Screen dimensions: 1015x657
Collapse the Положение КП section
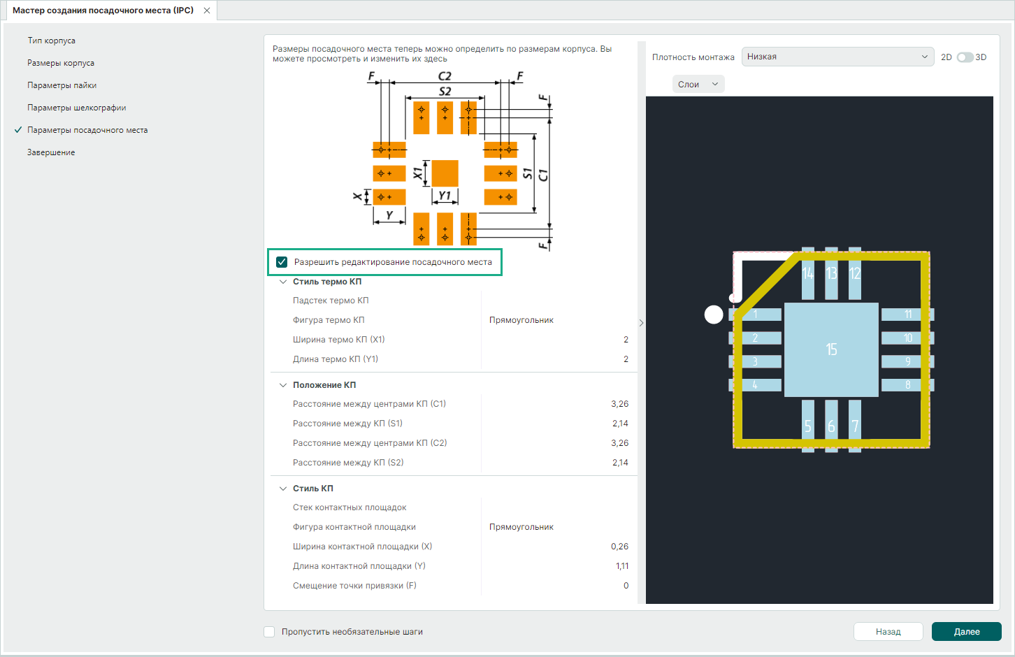[x=283, y=385]
